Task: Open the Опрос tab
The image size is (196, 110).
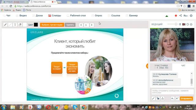Action: [x=97, y=16]
